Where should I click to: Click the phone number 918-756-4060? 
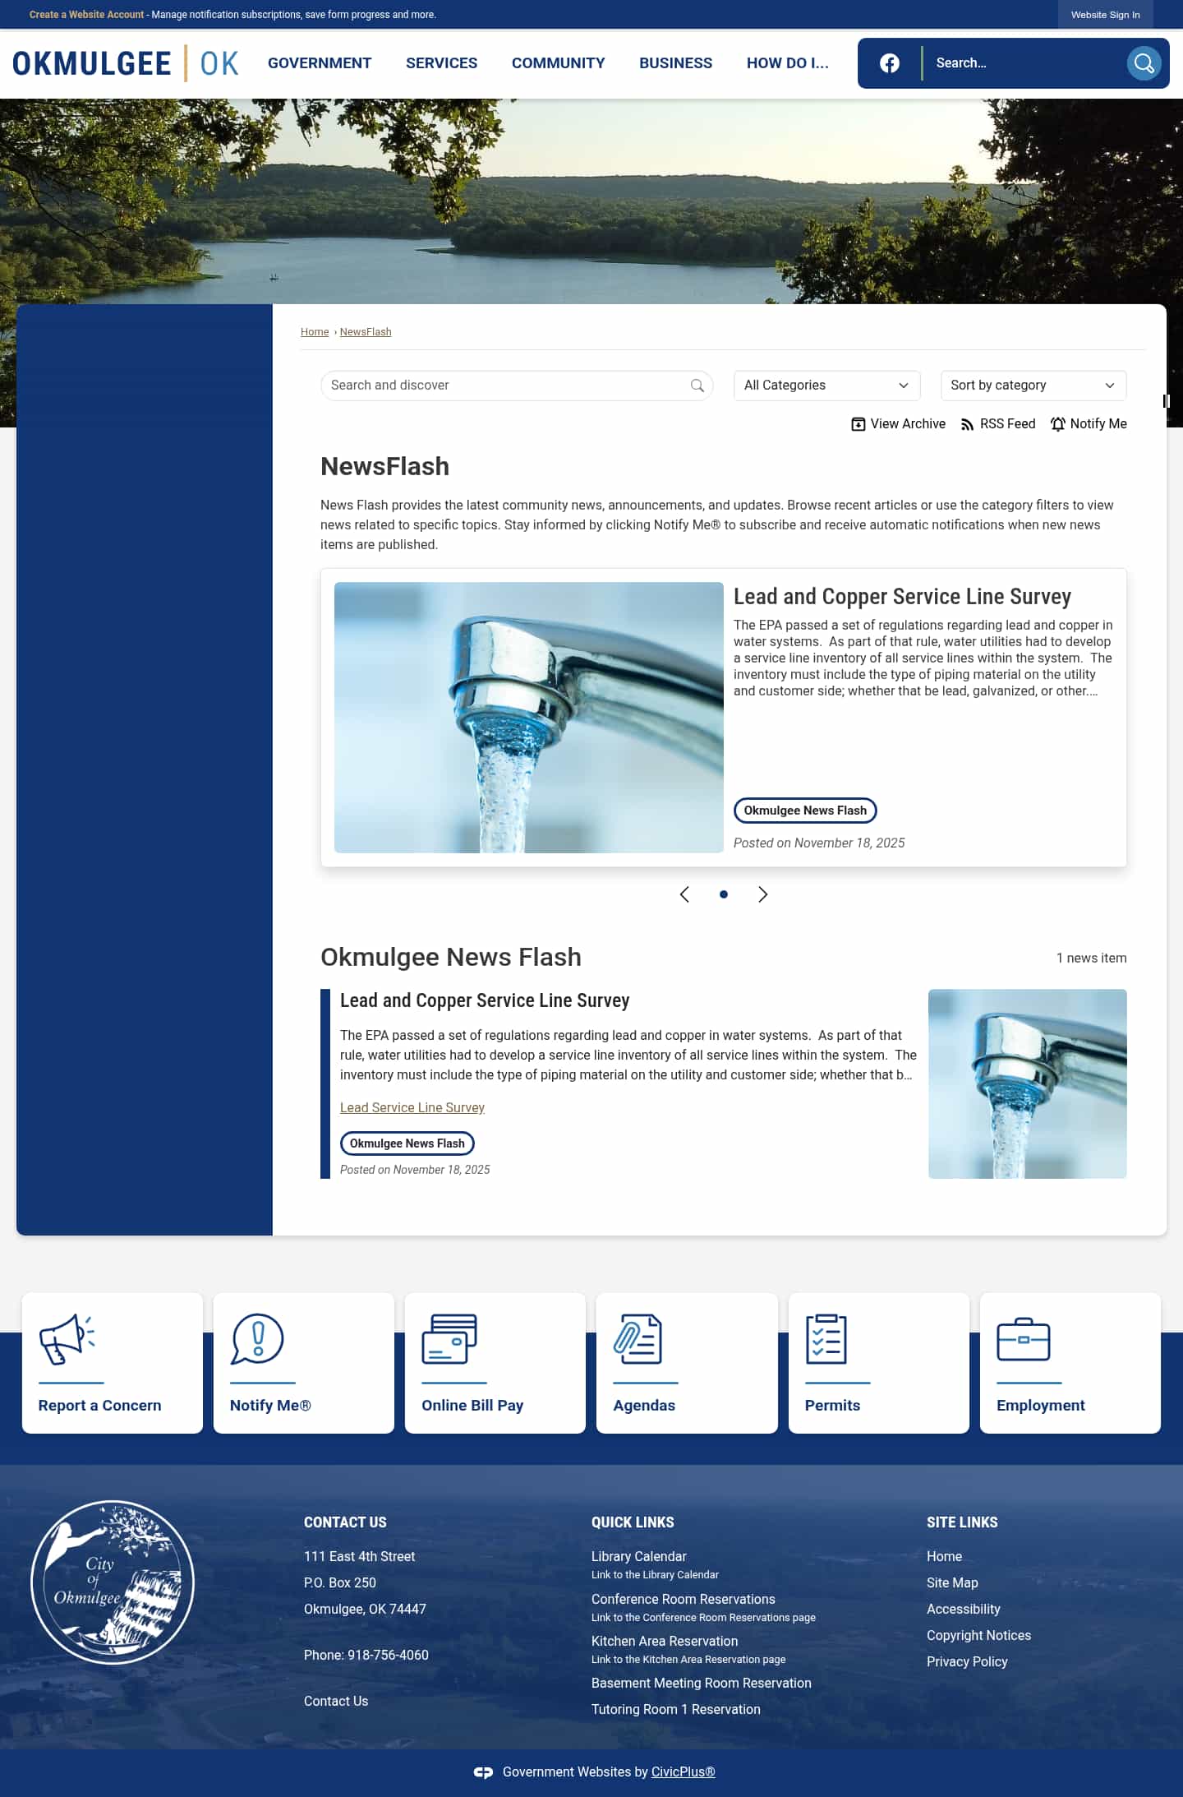click(388, 1656)
